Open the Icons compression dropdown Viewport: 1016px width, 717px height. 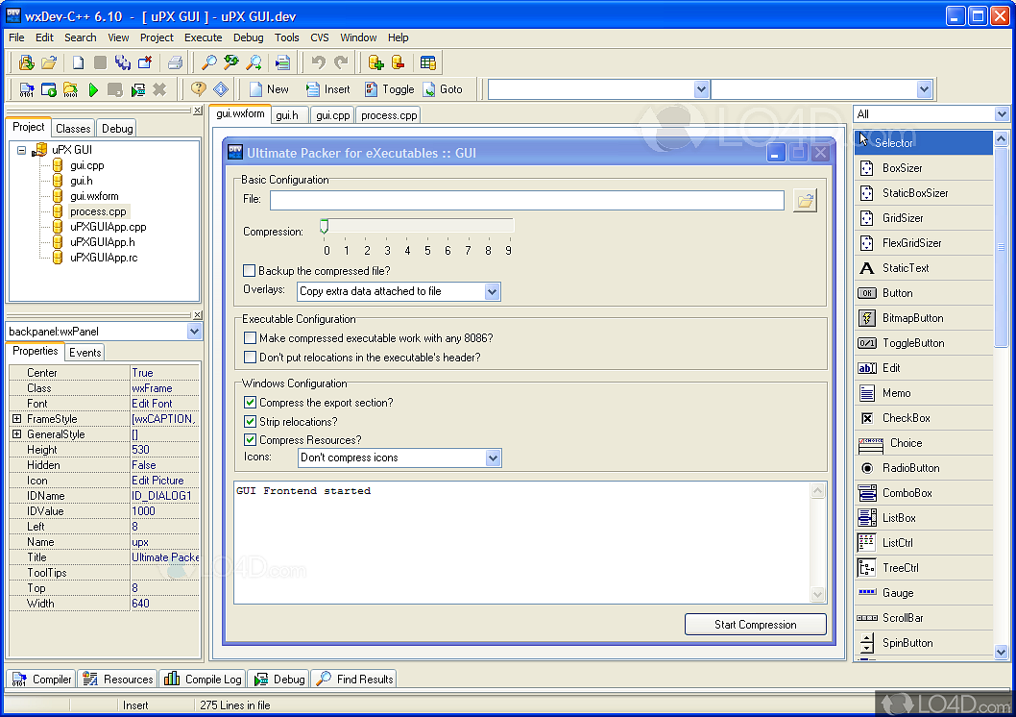tap(492, 458)
